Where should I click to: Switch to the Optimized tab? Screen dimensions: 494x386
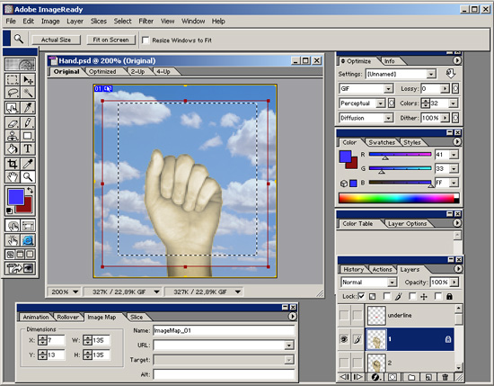(x=102, y=72)
